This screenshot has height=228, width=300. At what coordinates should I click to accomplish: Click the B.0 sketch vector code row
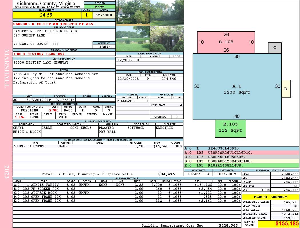242,153
